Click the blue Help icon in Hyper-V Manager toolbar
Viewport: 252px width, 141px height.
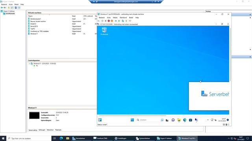(x=16, y=8)
